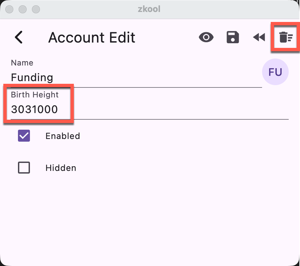
Task: Click the FU account avatar circle
Action: point(275,72)
